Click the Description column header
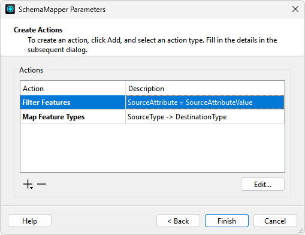The image size is (305, 235). click(x=205, y=89)
